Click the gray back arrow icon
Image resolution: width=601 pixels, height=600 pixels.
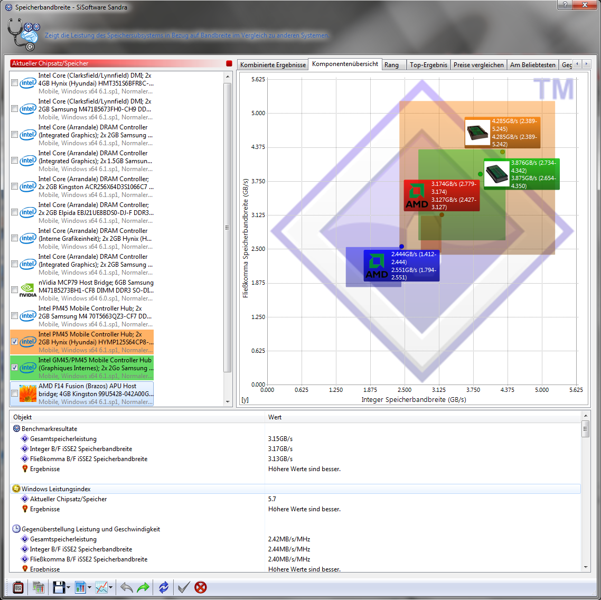tap(127, 587)
